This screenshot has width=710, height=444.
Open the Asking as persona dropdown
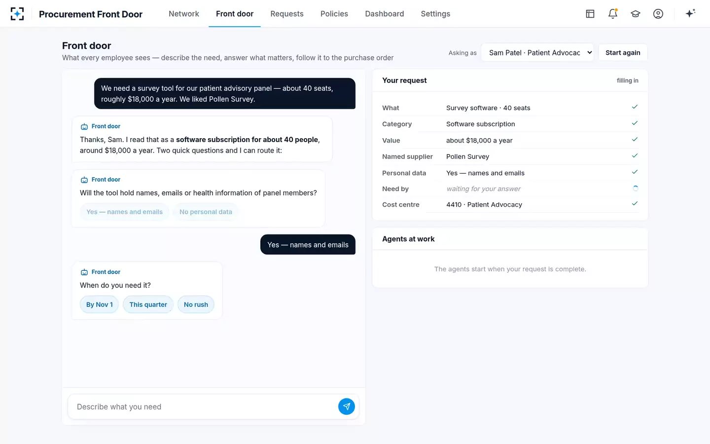537,53
